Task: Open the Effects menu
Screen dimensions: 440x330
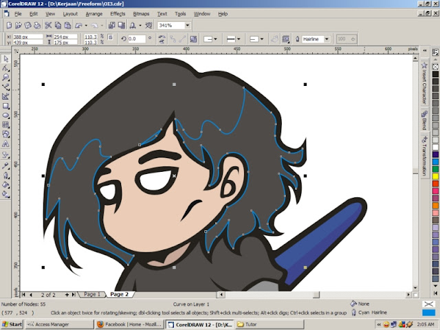Action: pos(118,14)
